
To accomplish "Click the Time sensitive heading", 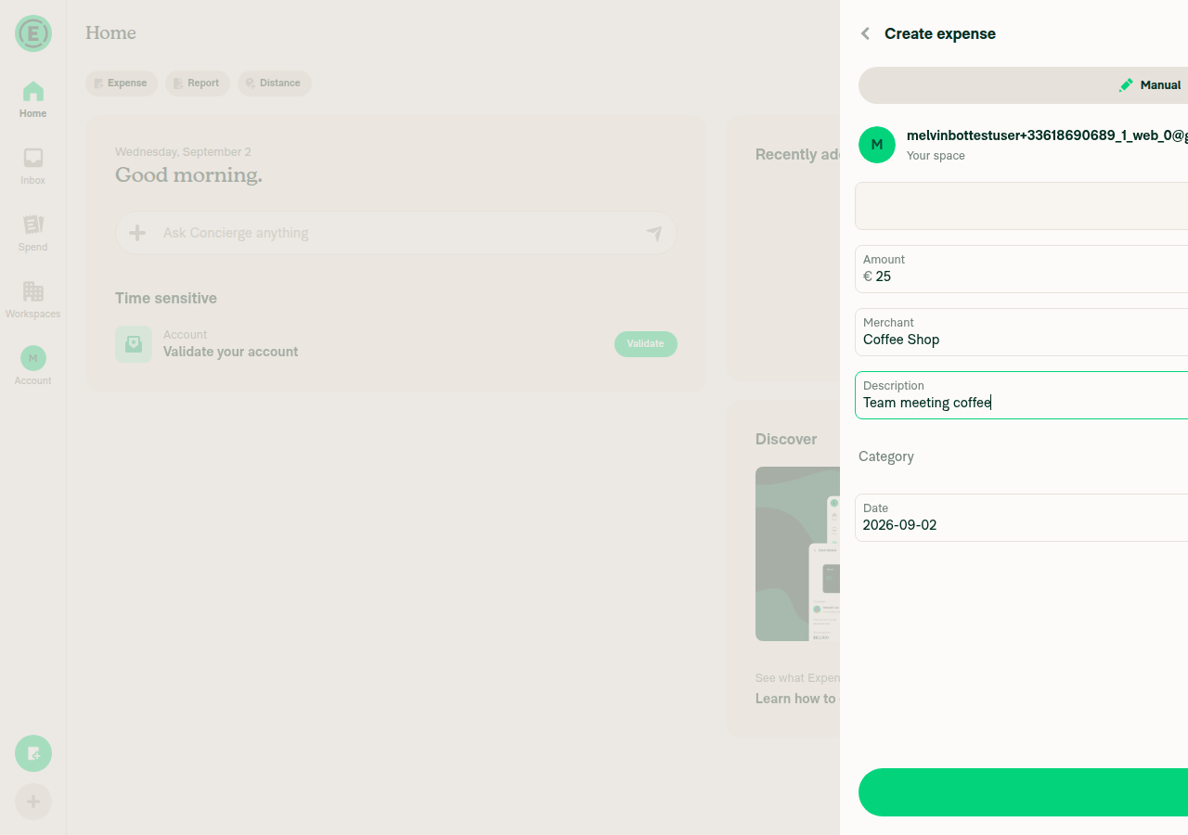I will [166, 298].
